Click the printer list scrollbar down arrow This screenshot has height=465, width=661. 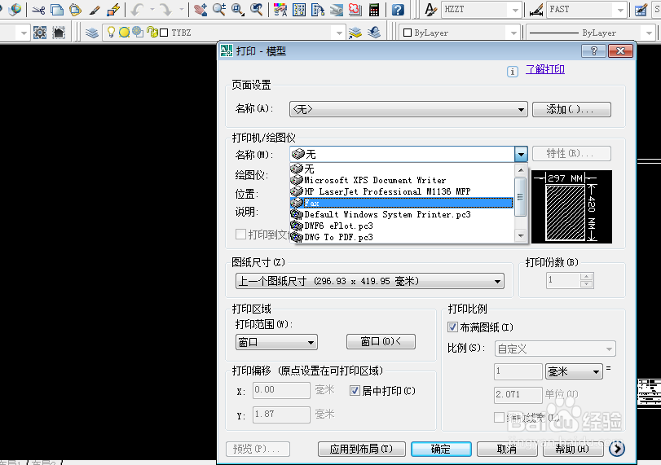coord(521,236)
